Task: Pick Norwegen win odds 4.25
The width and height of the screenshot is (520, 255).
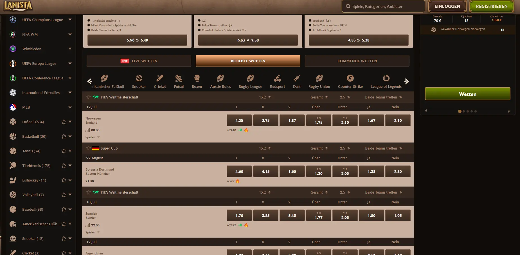Action: click(239, 120)
